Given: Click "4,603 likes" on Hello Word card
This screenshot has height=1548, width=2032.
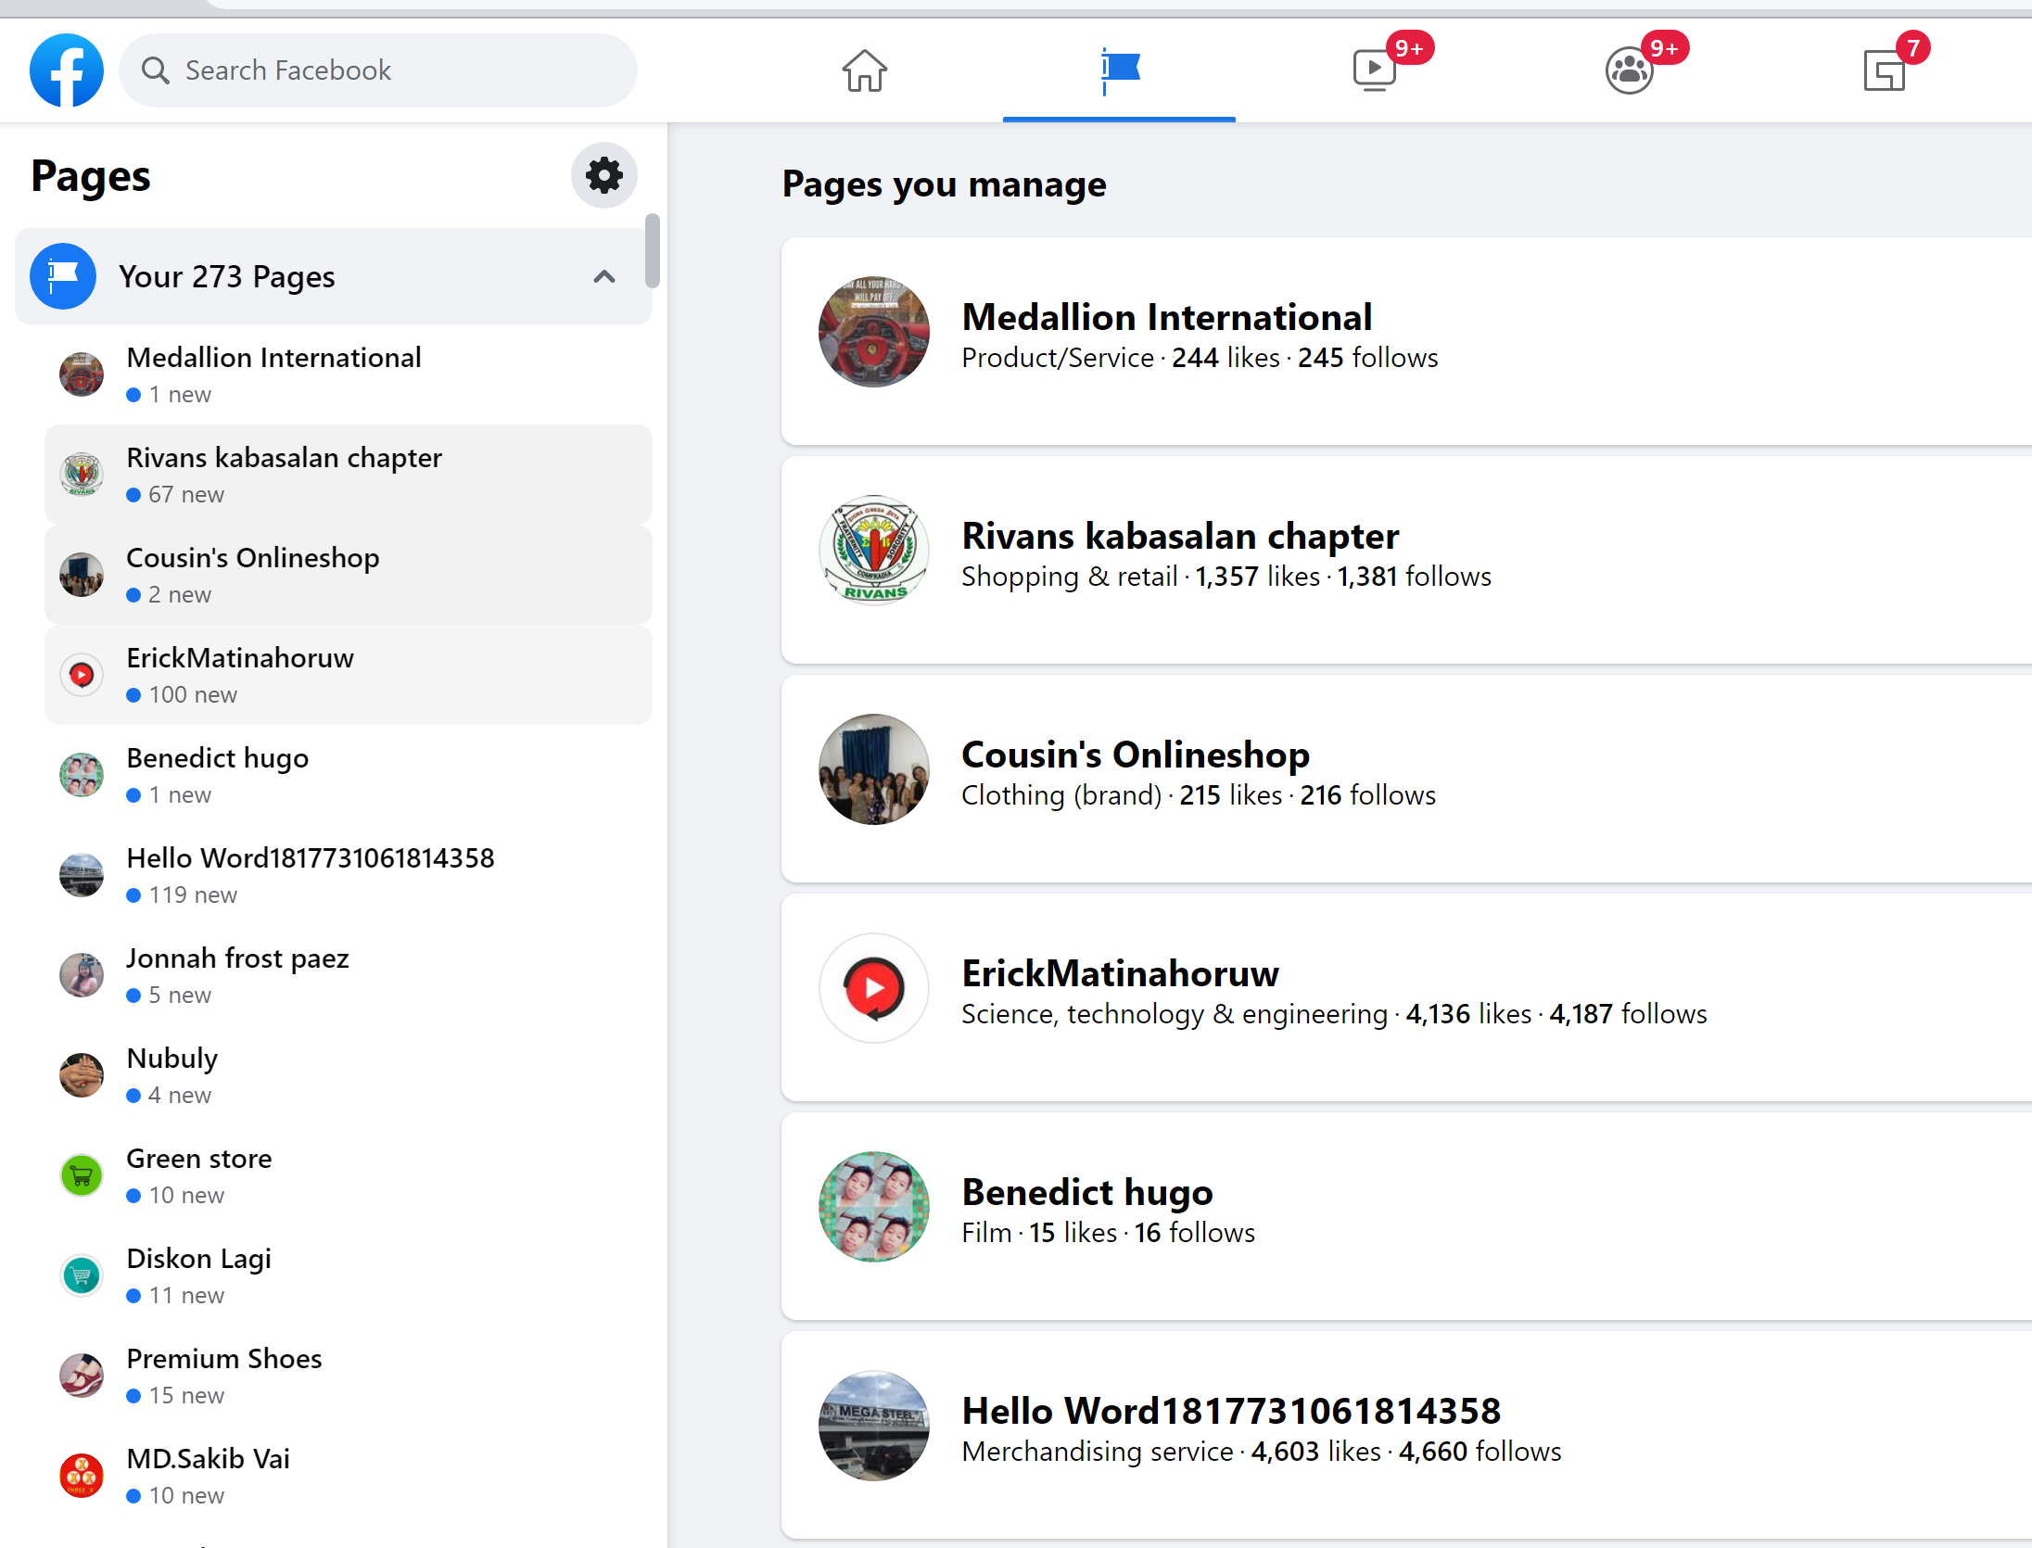Looking at the screenshot, I should pos(1315,1452).
